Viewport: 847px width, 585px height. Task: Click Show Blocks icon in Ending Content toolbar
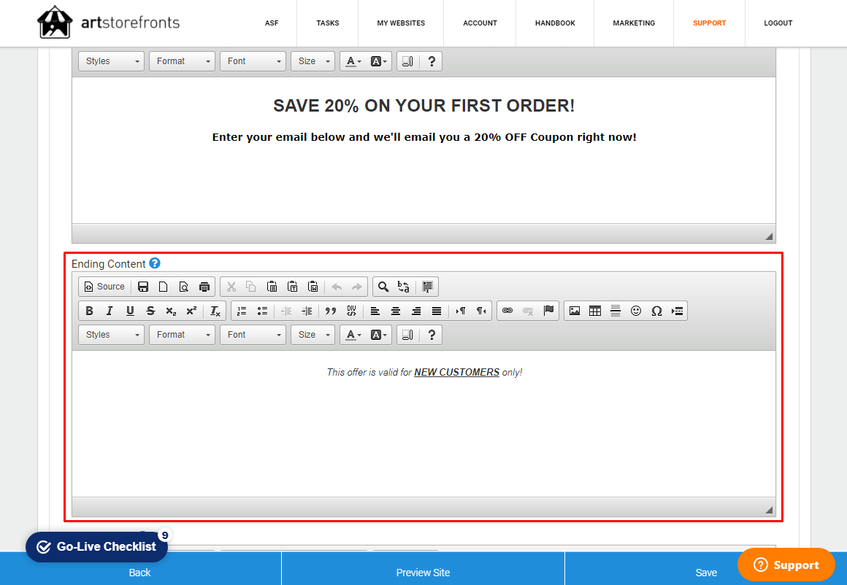click(x=408, y=335)
